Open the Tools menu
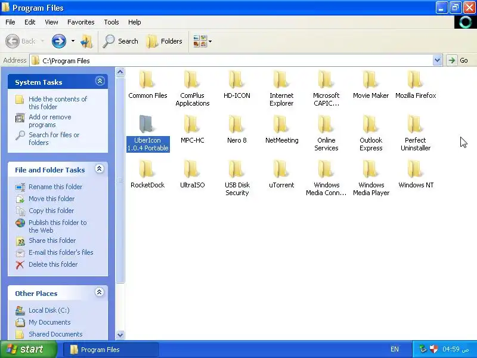 pos(111,22)
